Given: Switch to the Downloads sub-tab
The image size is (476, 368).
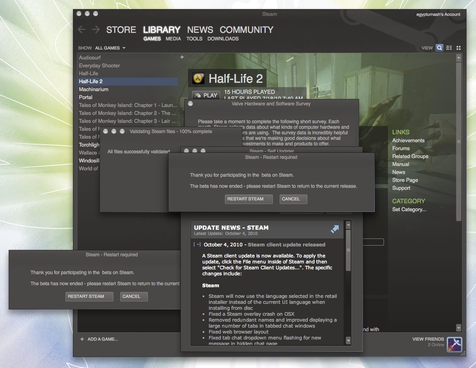Looking at the screenshot, I should 223,39.
